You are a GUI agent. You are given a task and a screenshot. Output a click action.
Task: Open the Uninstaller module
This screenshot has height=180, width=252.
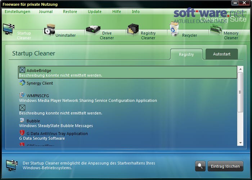tap(66, 35)
